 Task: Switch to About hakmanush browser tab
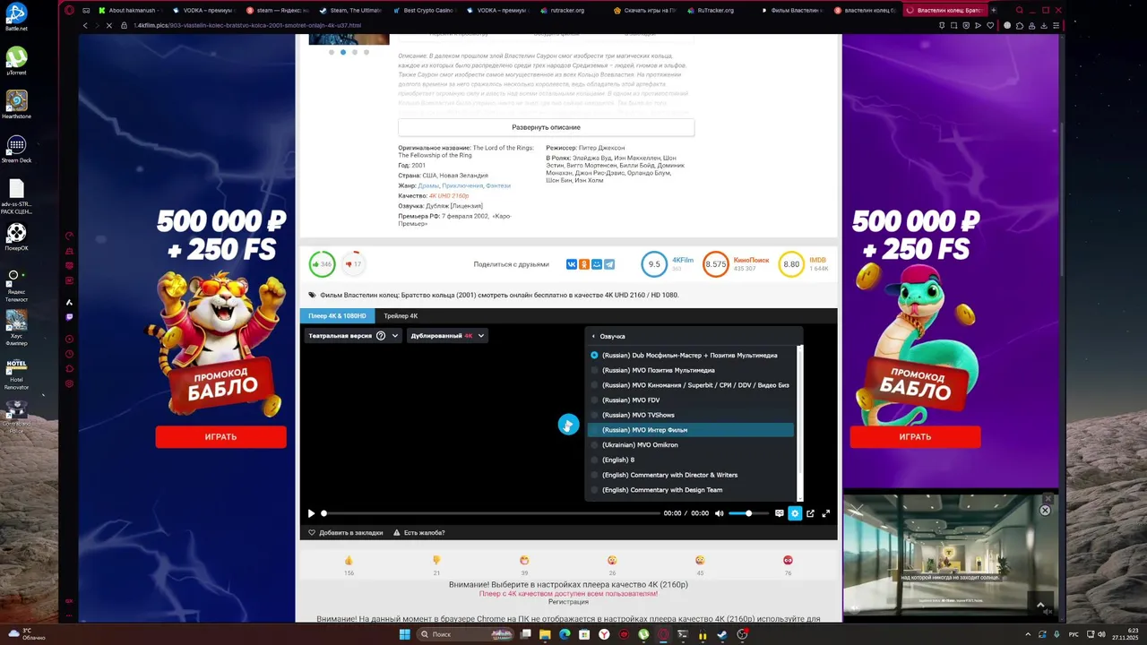pyautogui.click(x=130, y=10)
